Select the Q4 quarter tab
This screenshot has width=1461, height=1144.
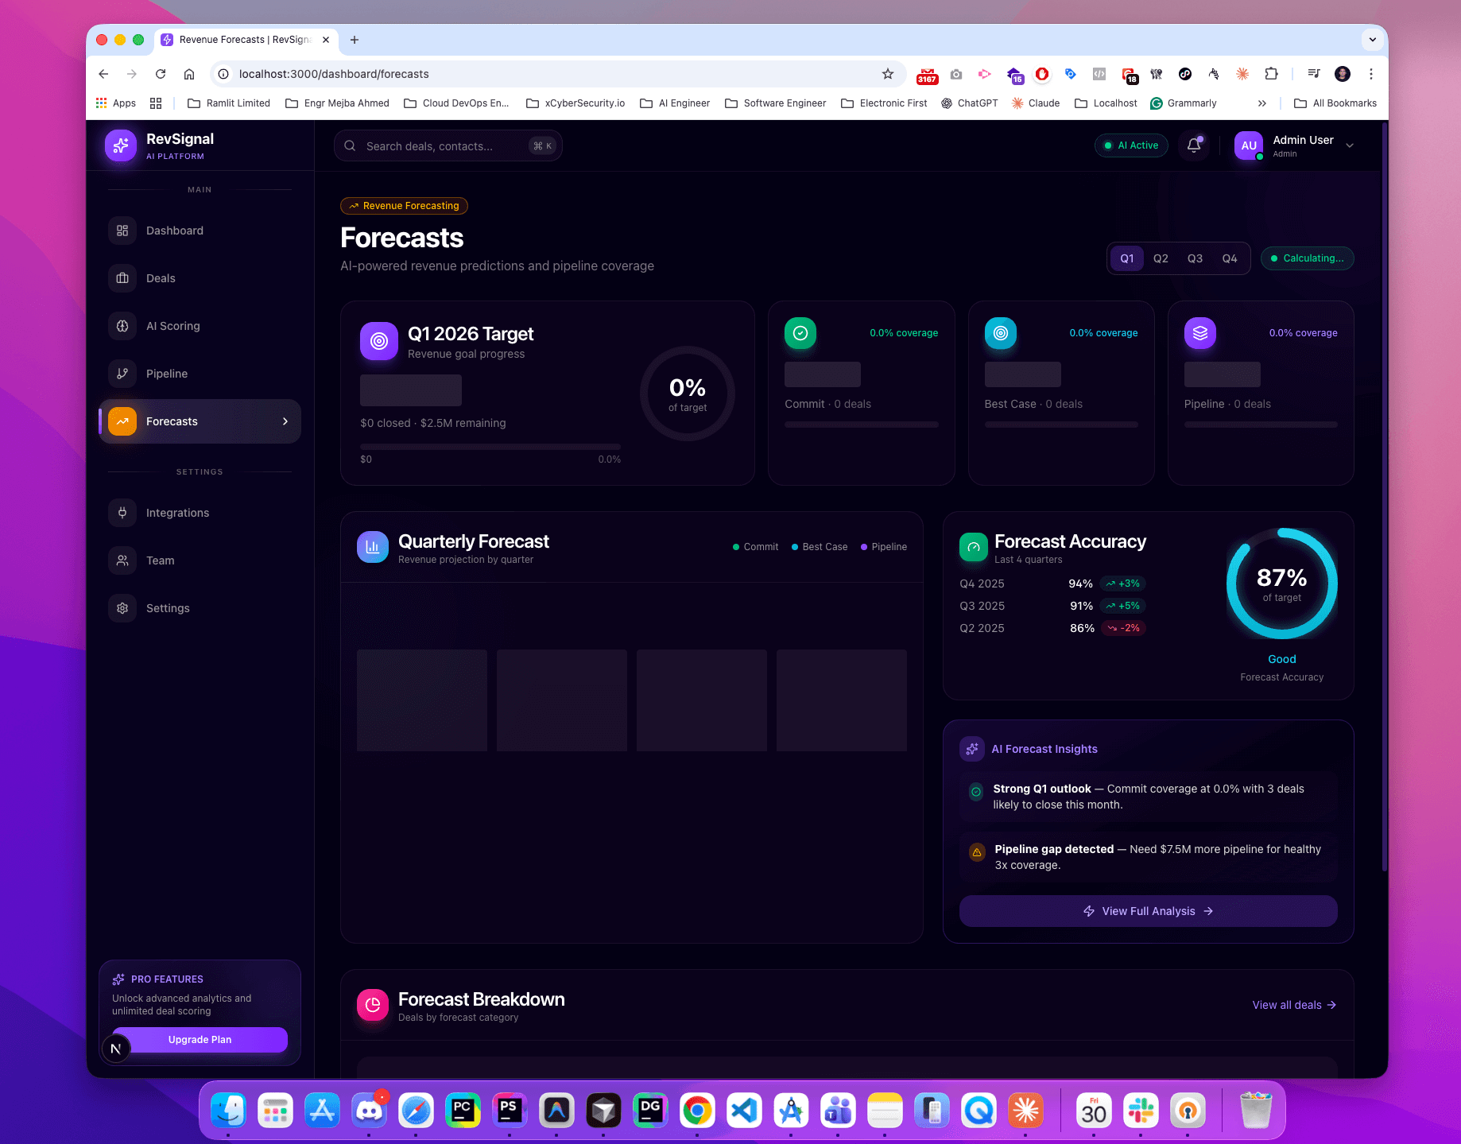click(x=1230, y=258)
